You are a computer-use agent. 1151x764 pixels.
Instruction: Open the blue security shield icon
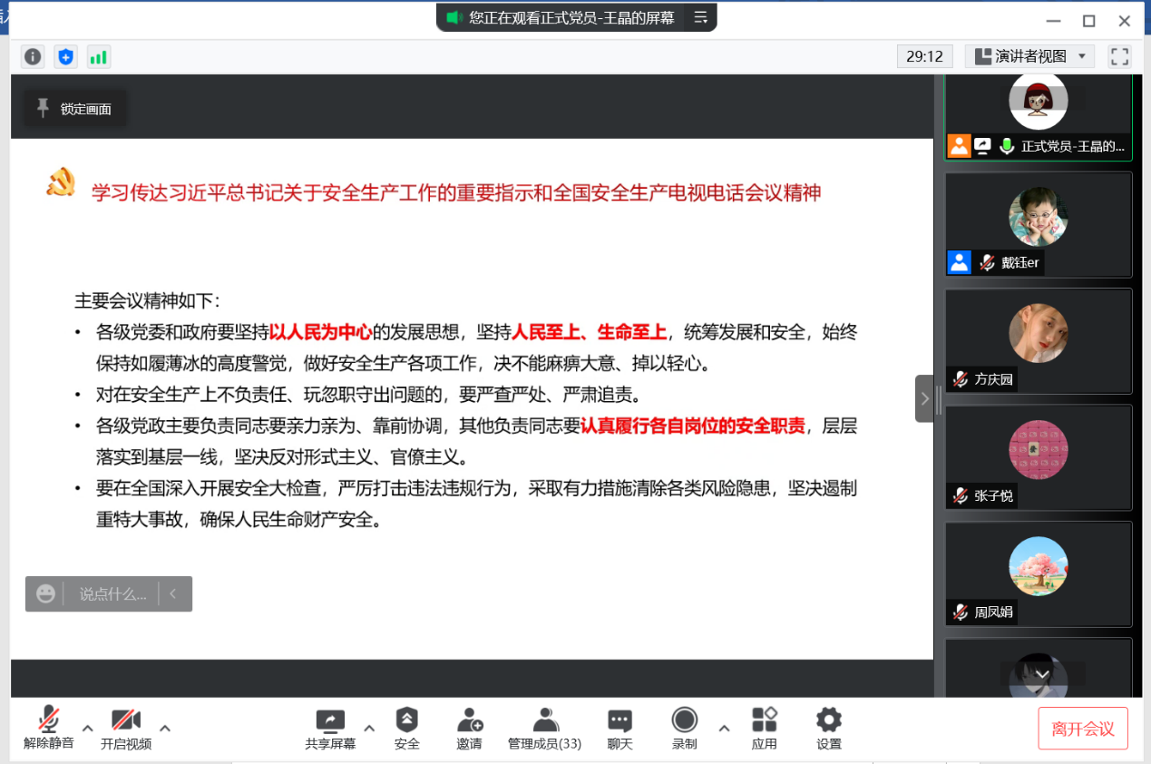point(65,57)
